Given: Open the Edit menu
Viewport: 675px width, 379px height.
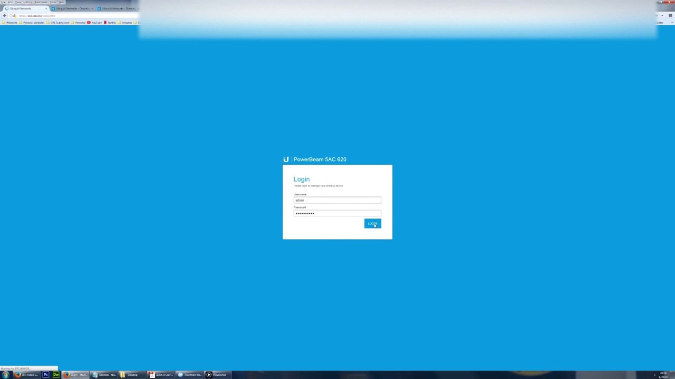Looking at the screenshot, I should coord(10,2).
